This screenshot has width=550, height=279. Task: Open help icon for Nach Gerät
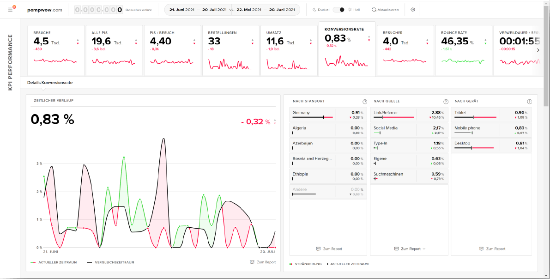pos(529,102)
